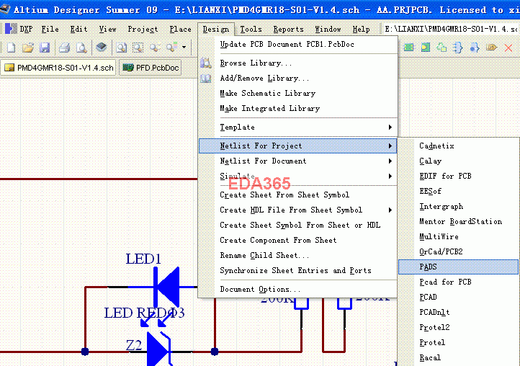
Task: Select Make Schematic Library
Action: tap(297, 93)
